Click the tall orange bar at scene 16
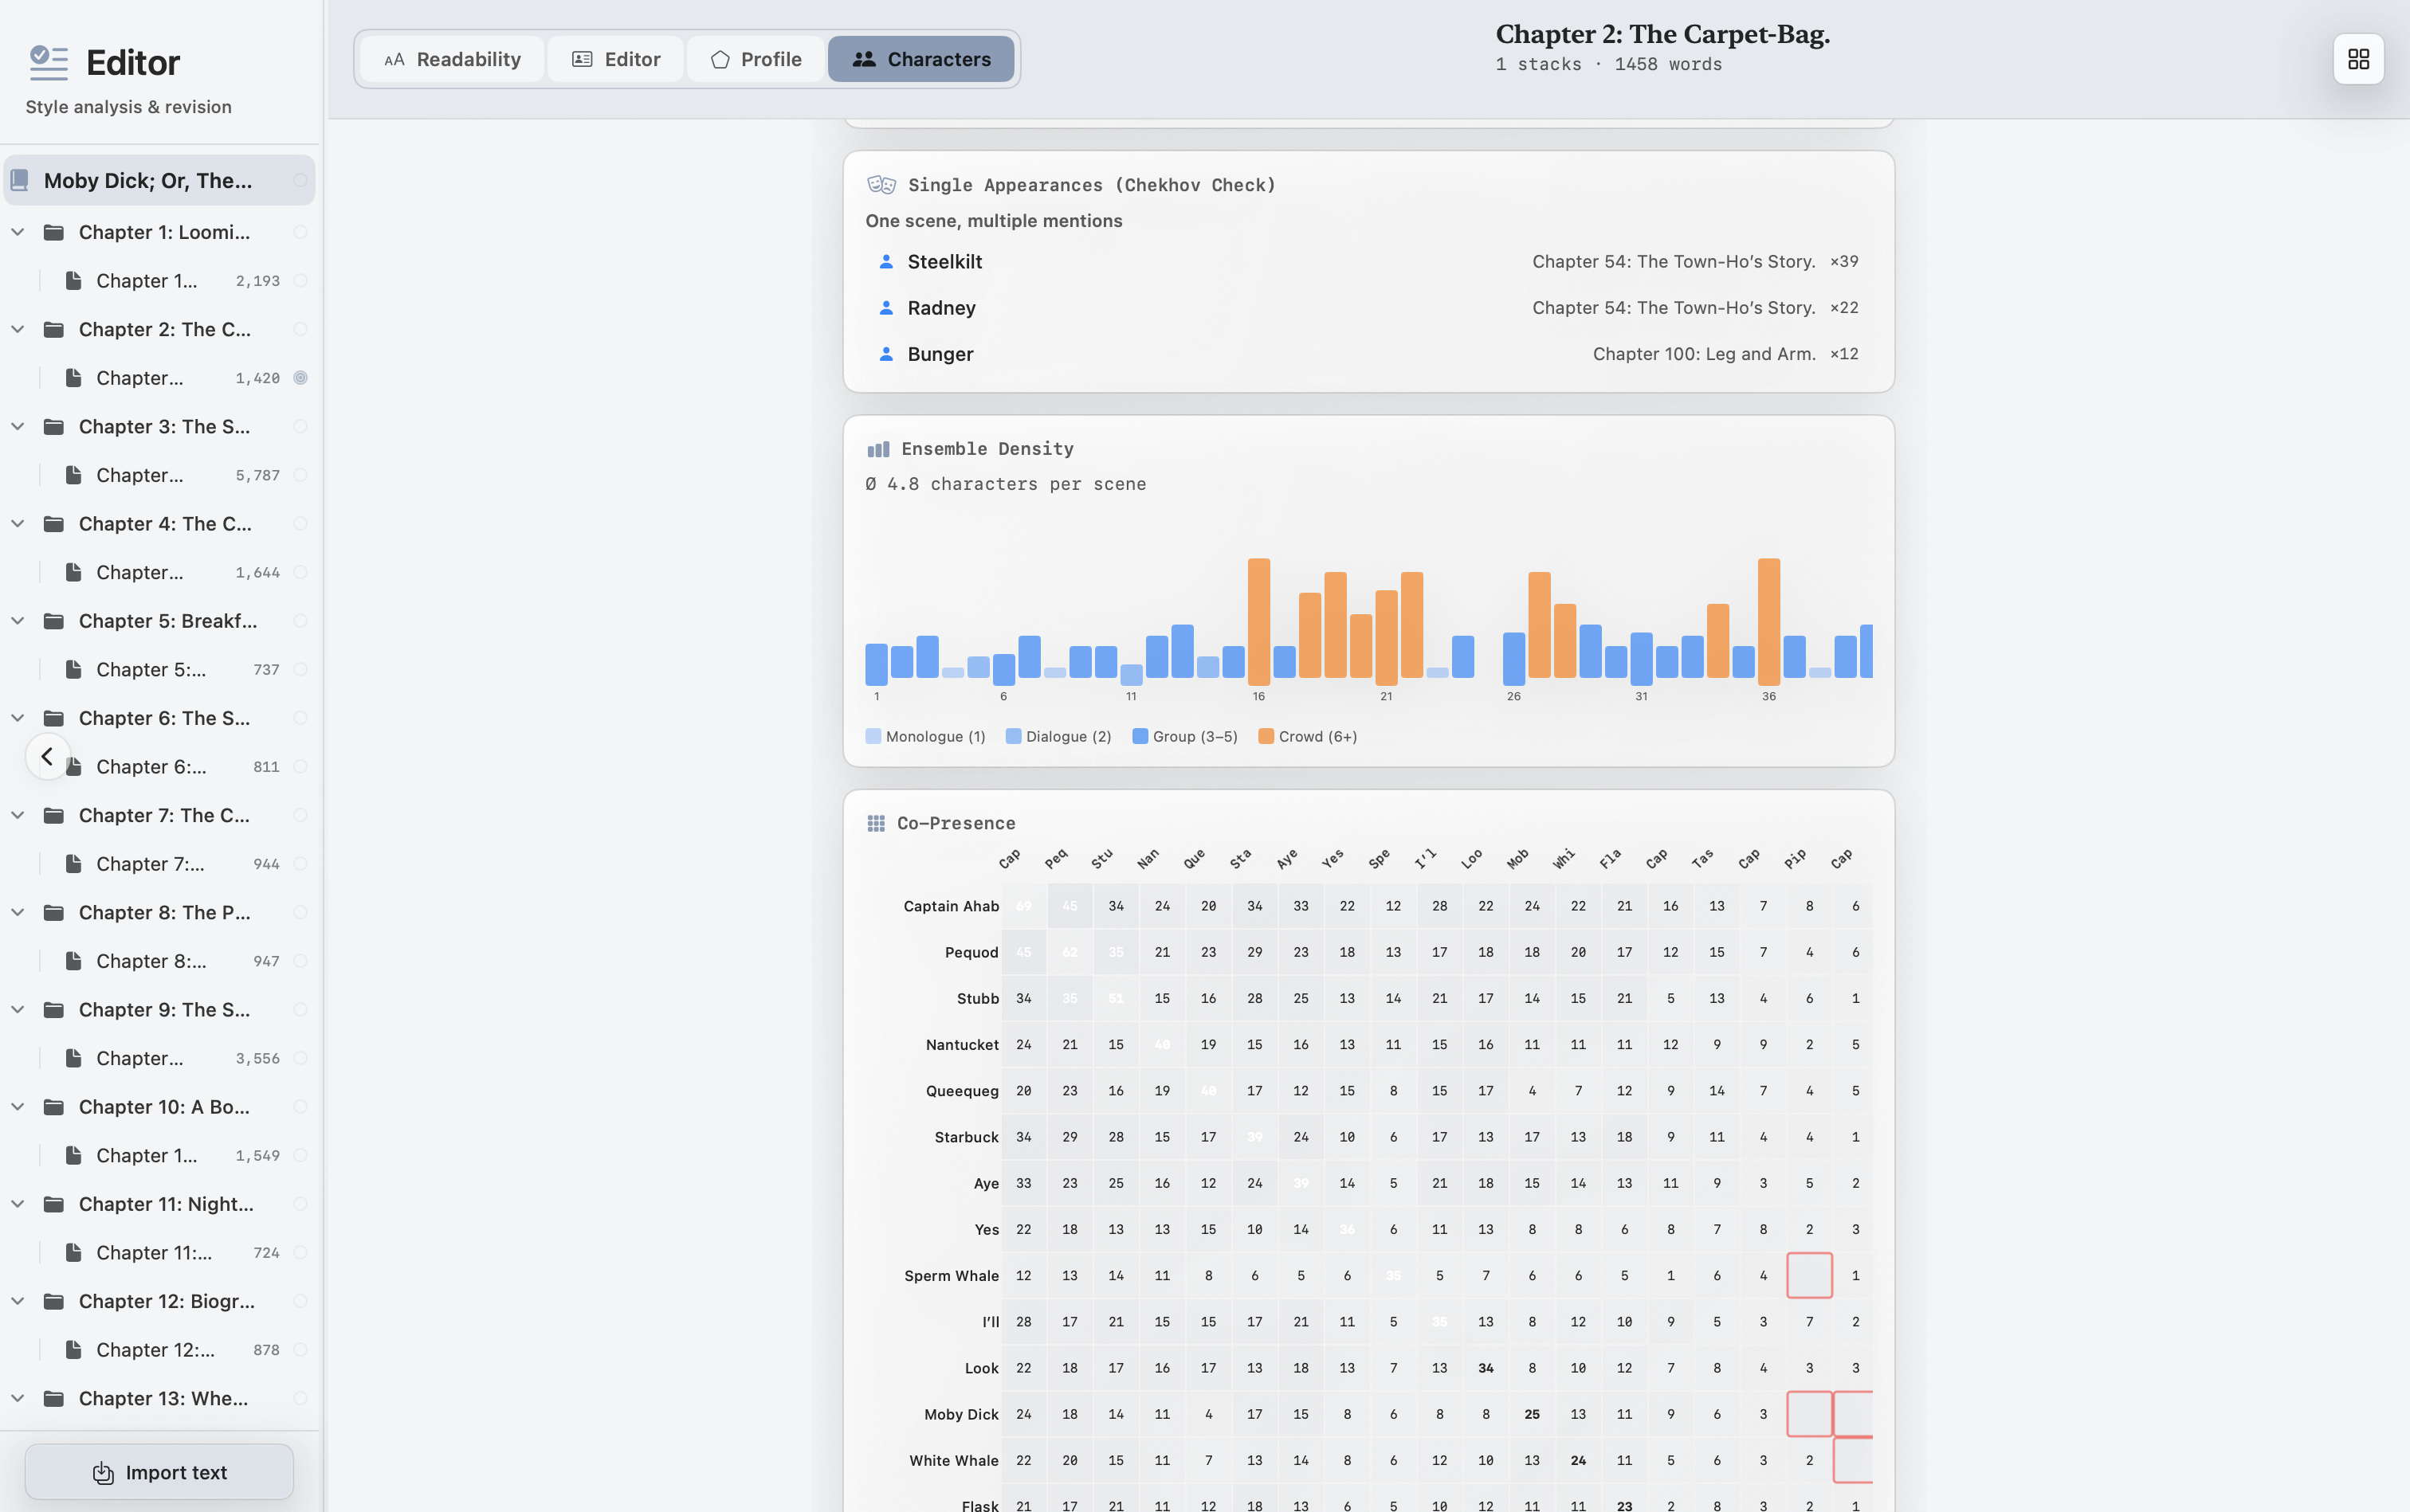The image size is (2410, 1512). coord(1258,621)
